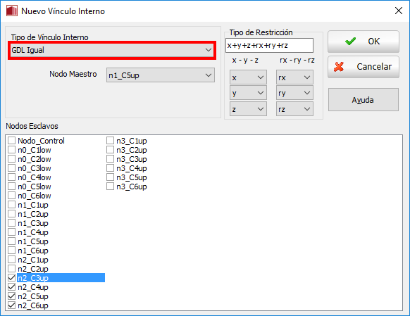The height and width of the screenshot is (316, 410).
Task: Open the z translation dropdown
Action: (248, 109)
